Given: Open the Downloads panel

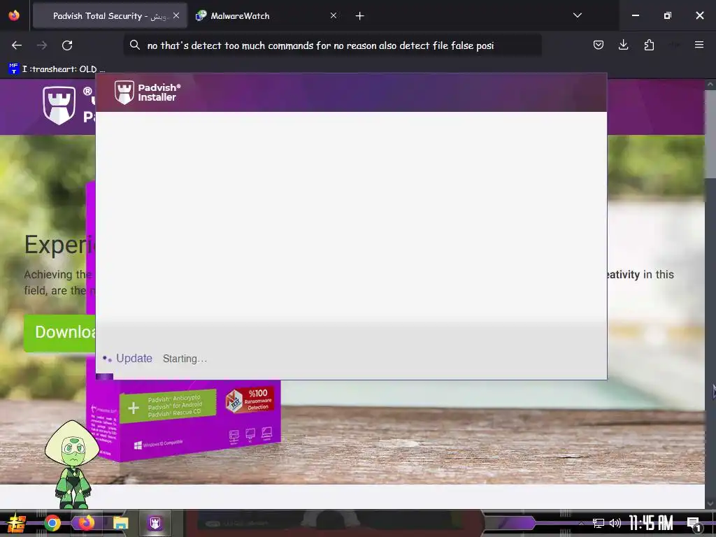Looking at the screenshot, I should click(x=623, y=45).
